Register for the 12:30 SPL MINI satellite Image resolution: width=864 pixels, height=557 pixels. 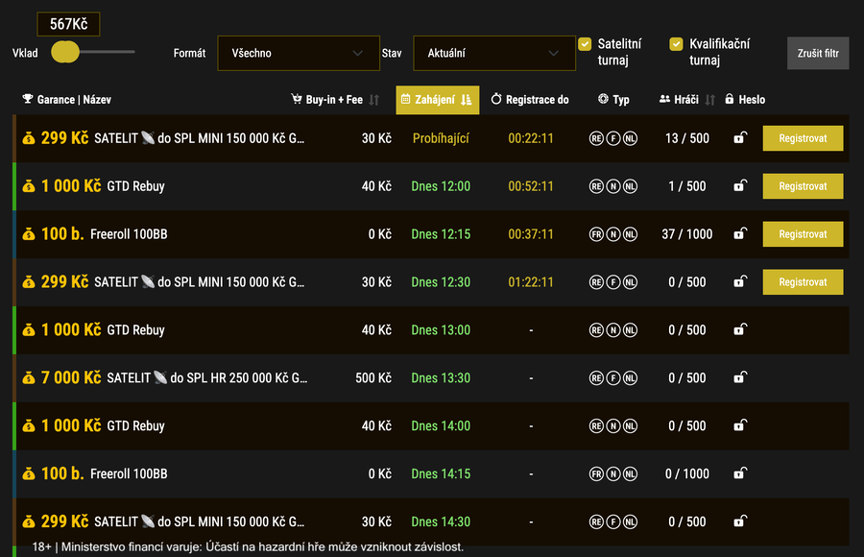point(803,282)
